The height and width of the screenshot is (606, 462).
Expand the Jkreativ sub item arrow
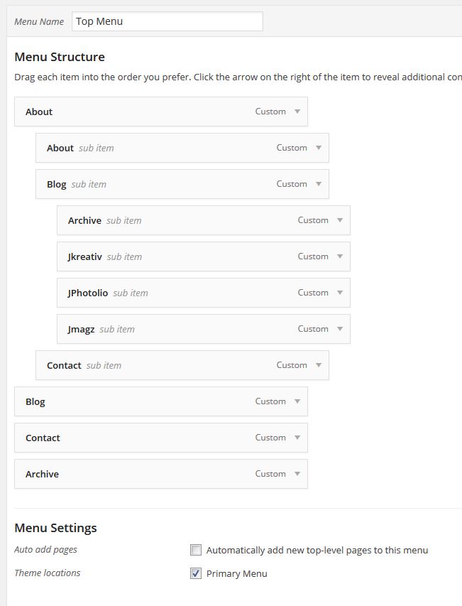point(340,256)
